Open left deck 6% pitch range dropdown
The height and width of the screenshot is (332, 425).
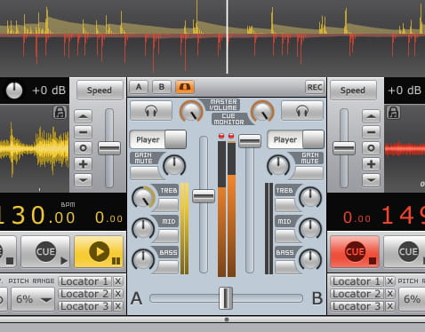click(x=33, y=299)
